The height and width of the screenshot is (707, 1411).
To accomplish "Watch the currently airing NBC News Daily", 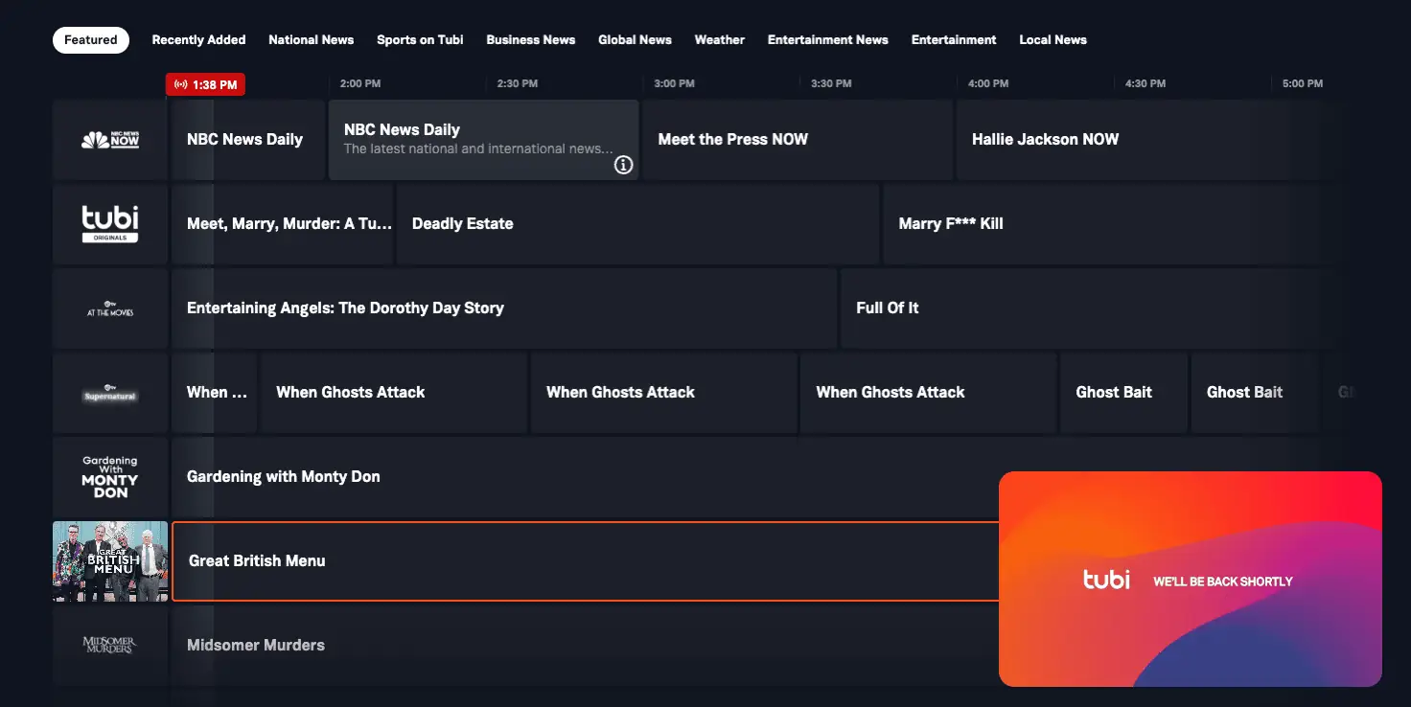I will [248, 140].
